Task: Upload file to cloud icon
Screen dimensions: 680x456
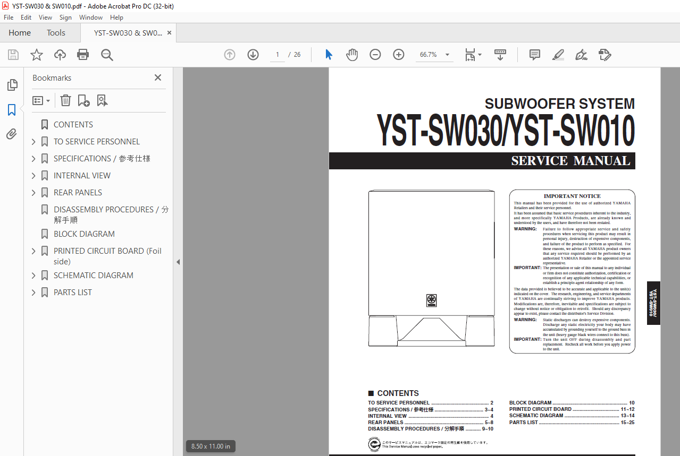Action: click(60, 55)
